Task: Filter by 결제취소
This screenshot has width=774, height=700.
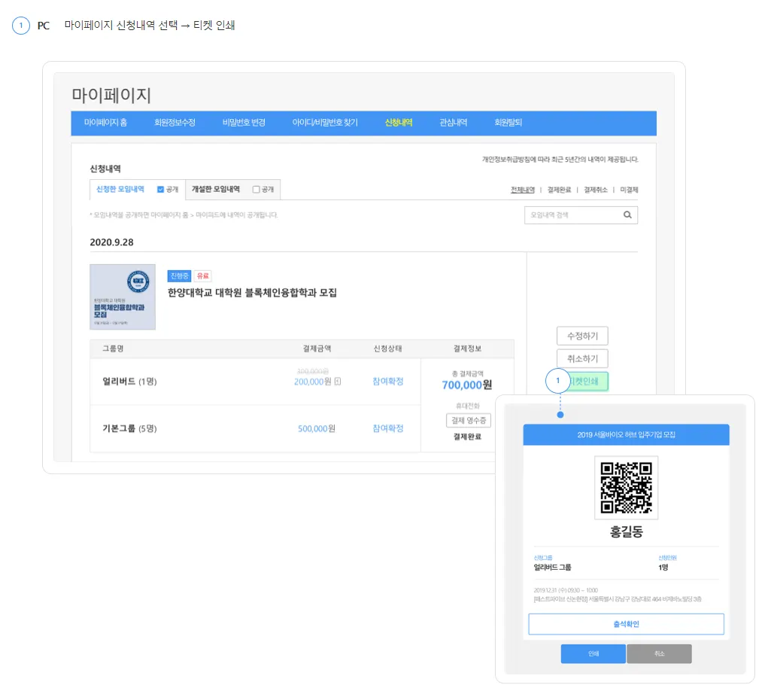Action: [595, 190]
